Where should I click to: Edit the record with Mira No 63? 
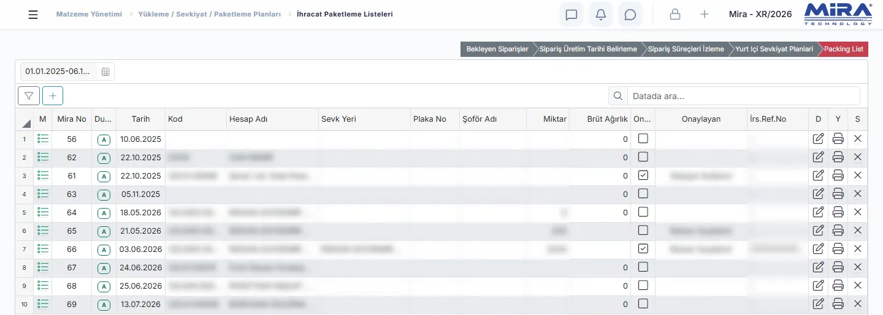(x=818, y=194)
